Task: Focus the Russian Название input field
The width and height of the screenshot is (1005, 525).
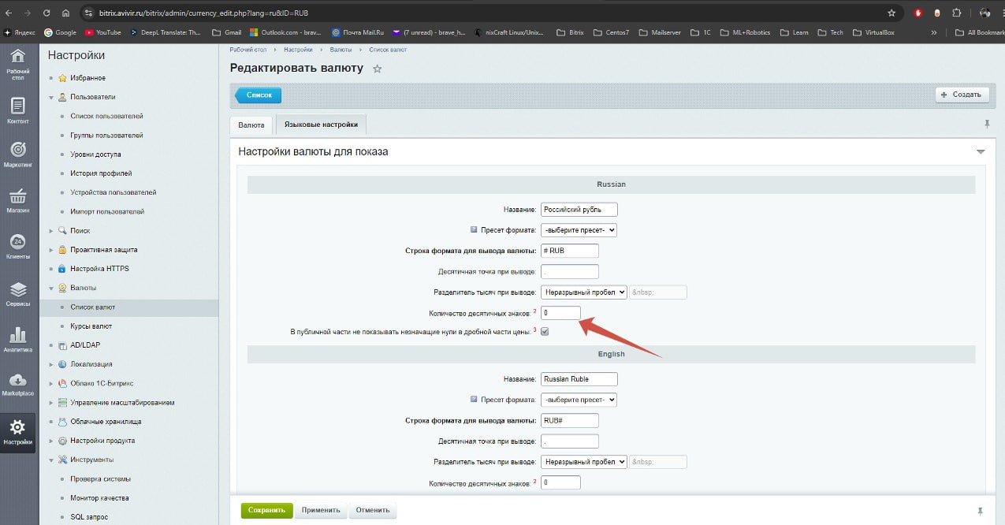Action: coord(579,210)
